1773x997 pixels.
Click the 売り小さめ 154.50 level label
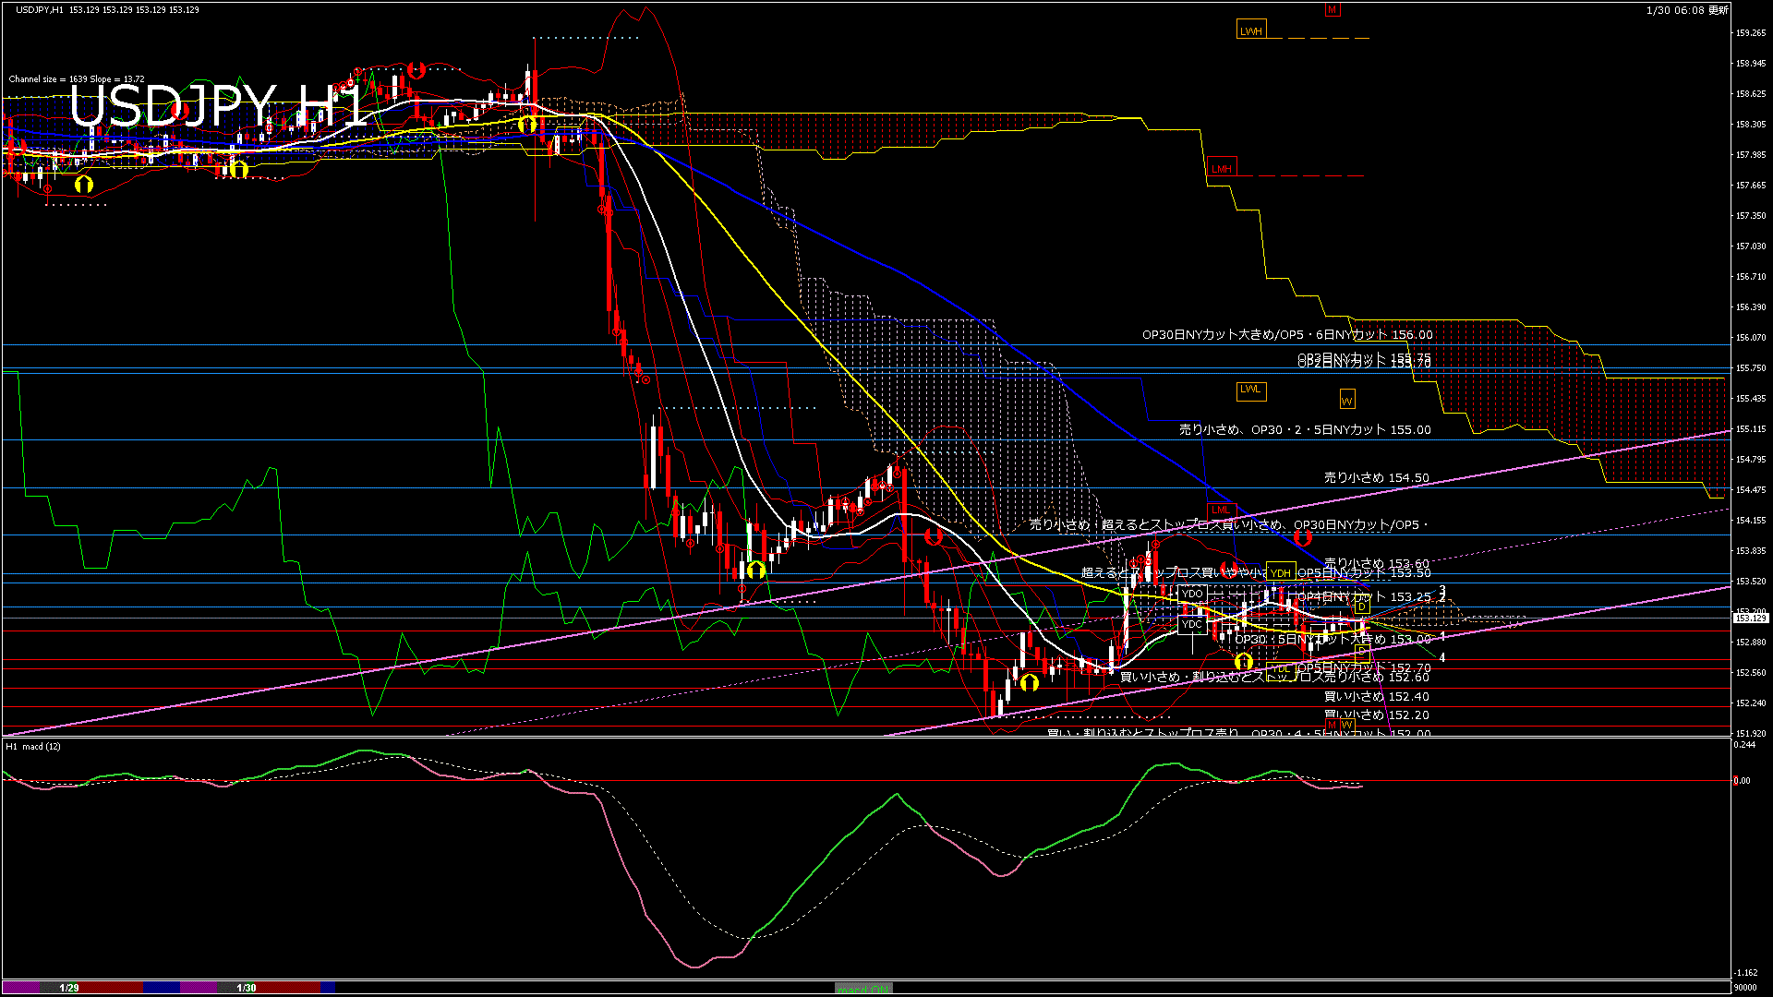click(x=1376, y=477)
